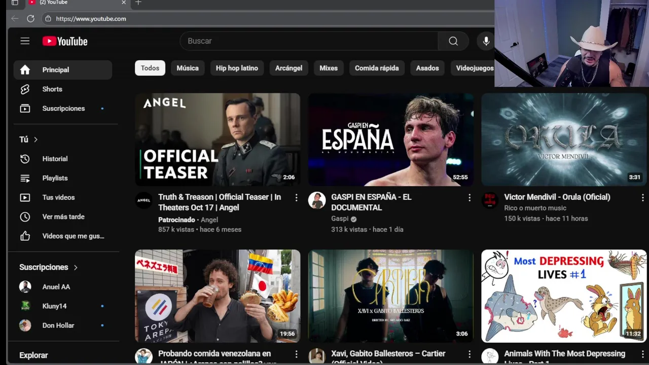Image resolution: width=649 pixels, height=365 pixels.
Task: Click Angel channel avatar under teaser
Action: 144,200
